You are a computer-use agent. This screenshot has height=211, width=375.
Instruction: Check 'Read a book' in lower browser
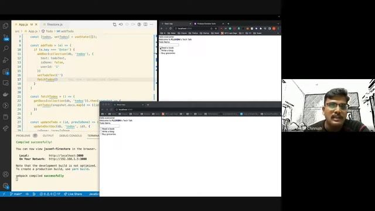coord(101,129)
